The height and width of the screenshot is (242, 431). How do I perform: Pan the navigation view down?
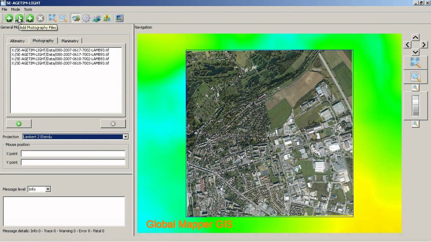coord(416,52)
